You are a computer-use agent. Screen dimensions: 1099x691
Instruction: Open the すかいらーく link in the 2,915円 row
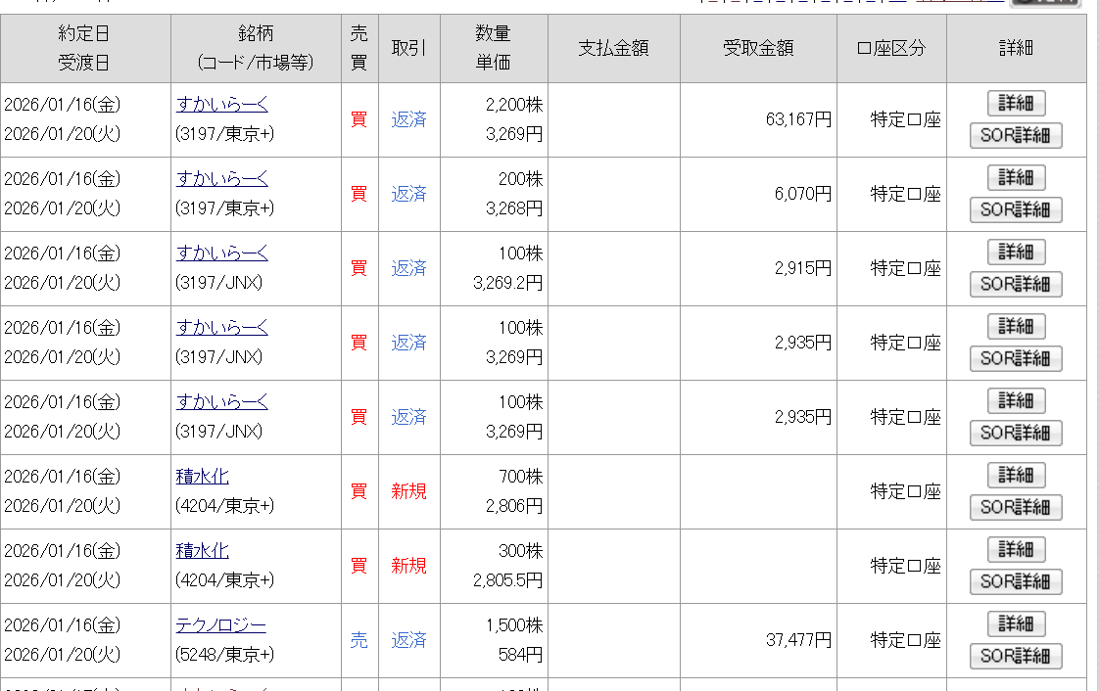[x=221, y=253]
